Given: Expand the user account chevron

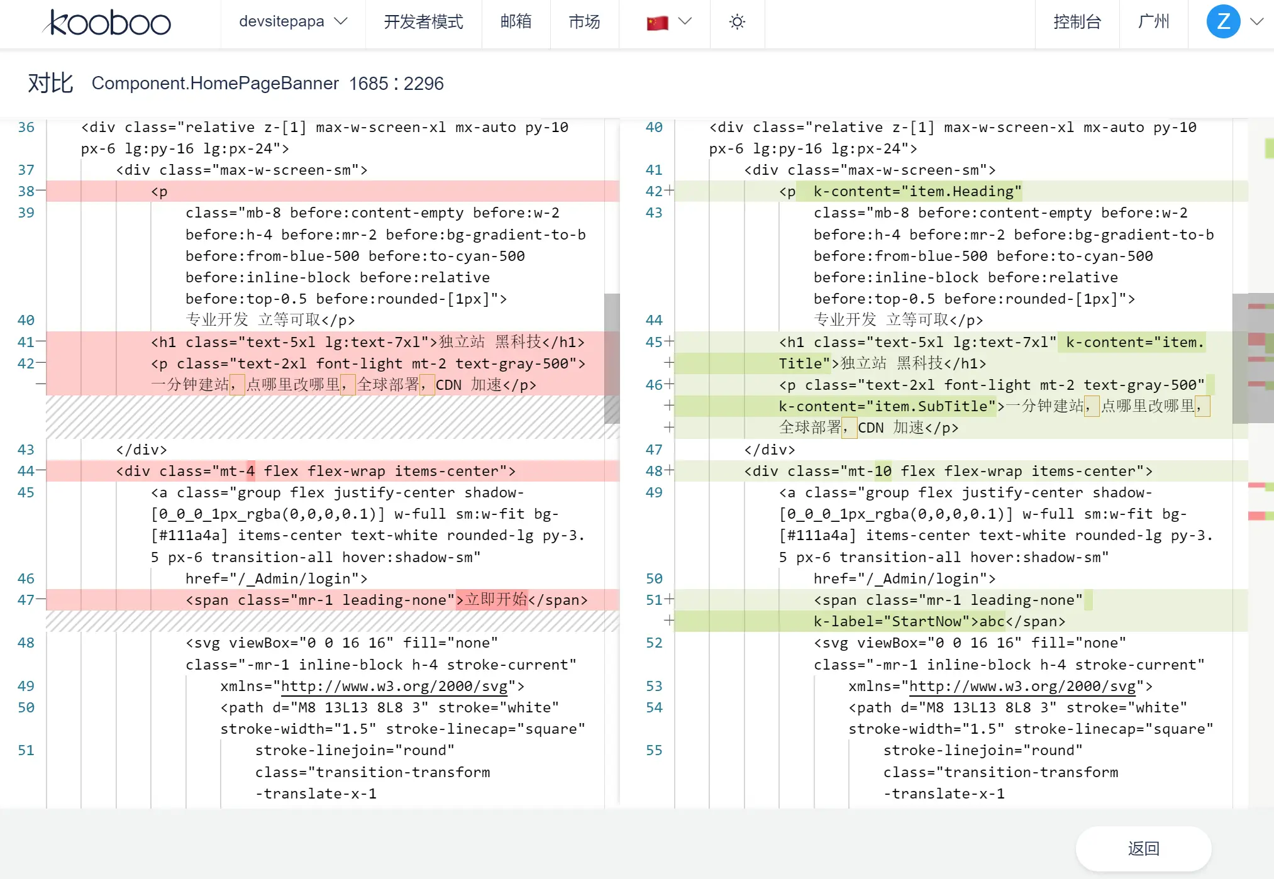Looking at the screenshot, I should coord(1257,22).
